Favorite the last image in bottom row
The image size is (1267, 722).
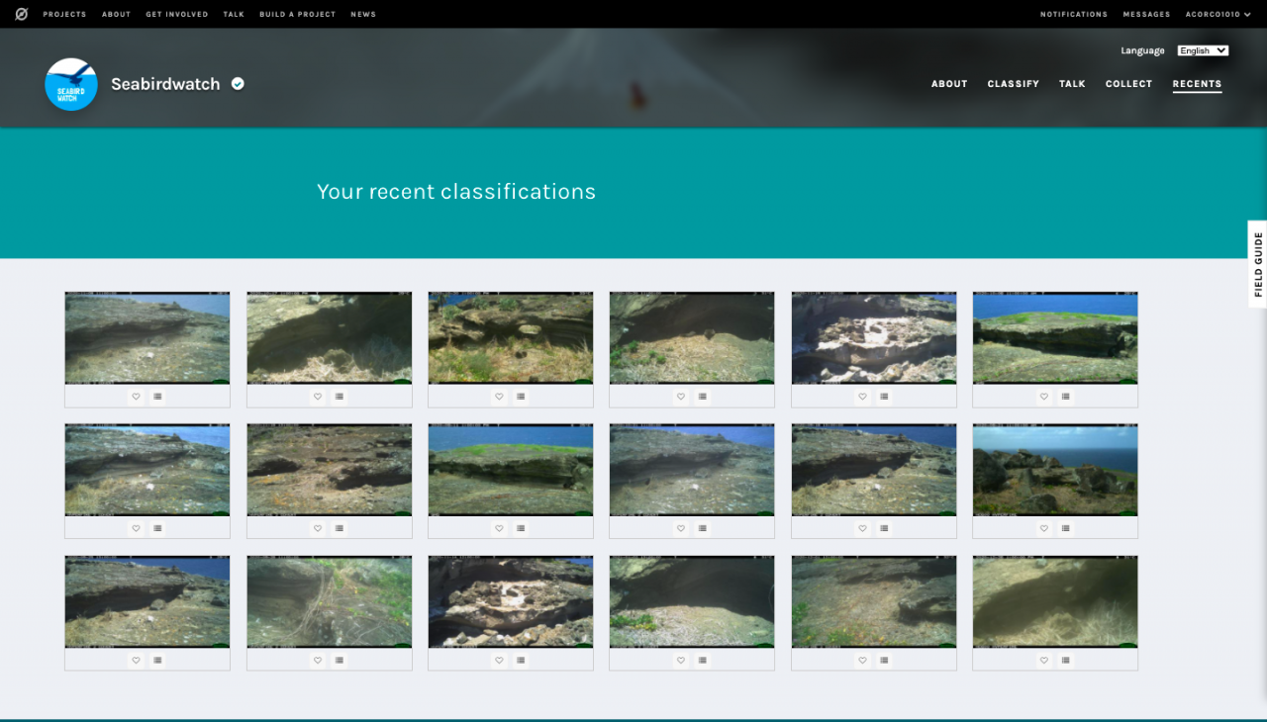click(x=1044, y=660)
